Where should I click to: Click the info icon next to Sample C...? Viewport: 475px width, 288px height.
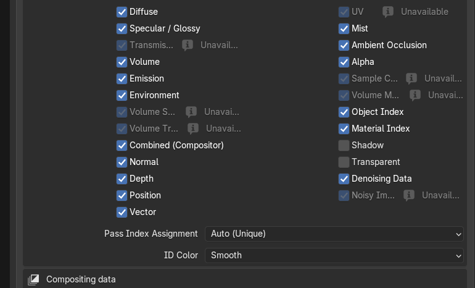(x=411, y=78)
